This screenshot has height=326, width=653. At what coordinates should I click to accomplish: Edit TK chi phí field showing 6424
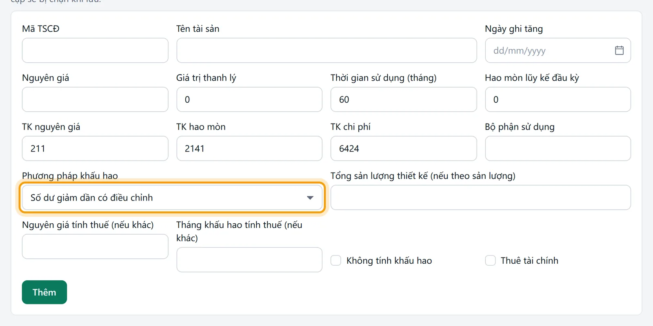pyautogui.click(x=404, y=148)
